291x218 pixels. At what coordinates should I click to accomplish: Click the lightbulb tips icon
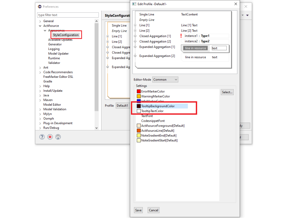(x=58, y=137)
